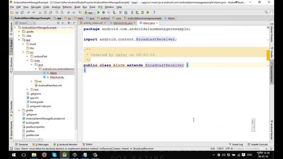Screen dimensions: 283x159
Task: Switch to activity_main.xml editor tab
Action: click(x=93, y=23)
